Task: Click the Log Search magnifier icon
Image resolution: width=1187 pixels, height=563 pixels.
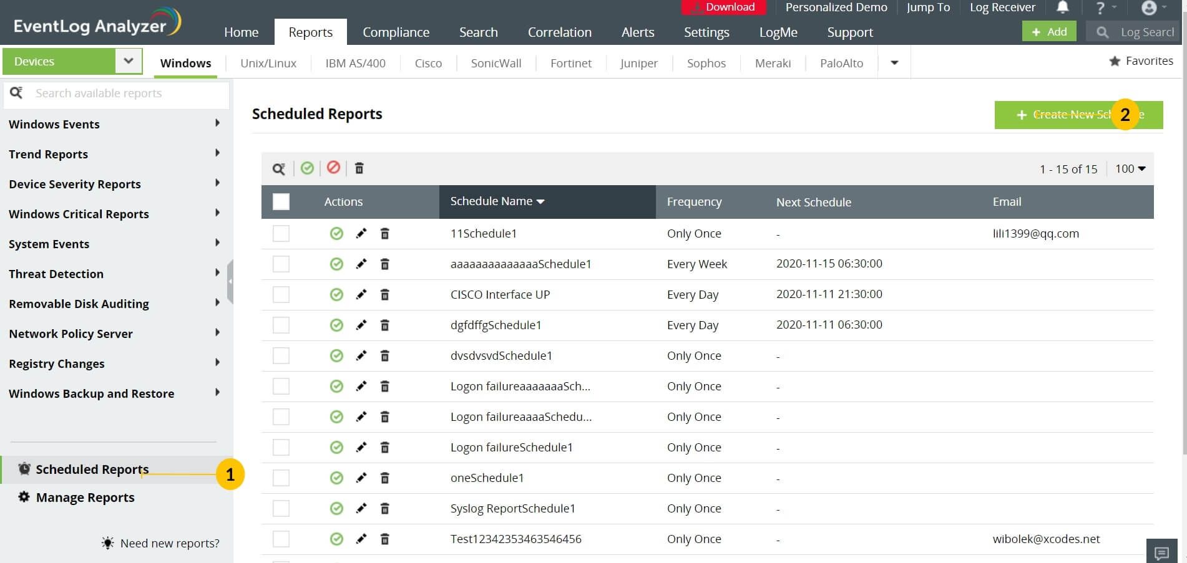Action: pyautogui.click(x=1103, y=32)
